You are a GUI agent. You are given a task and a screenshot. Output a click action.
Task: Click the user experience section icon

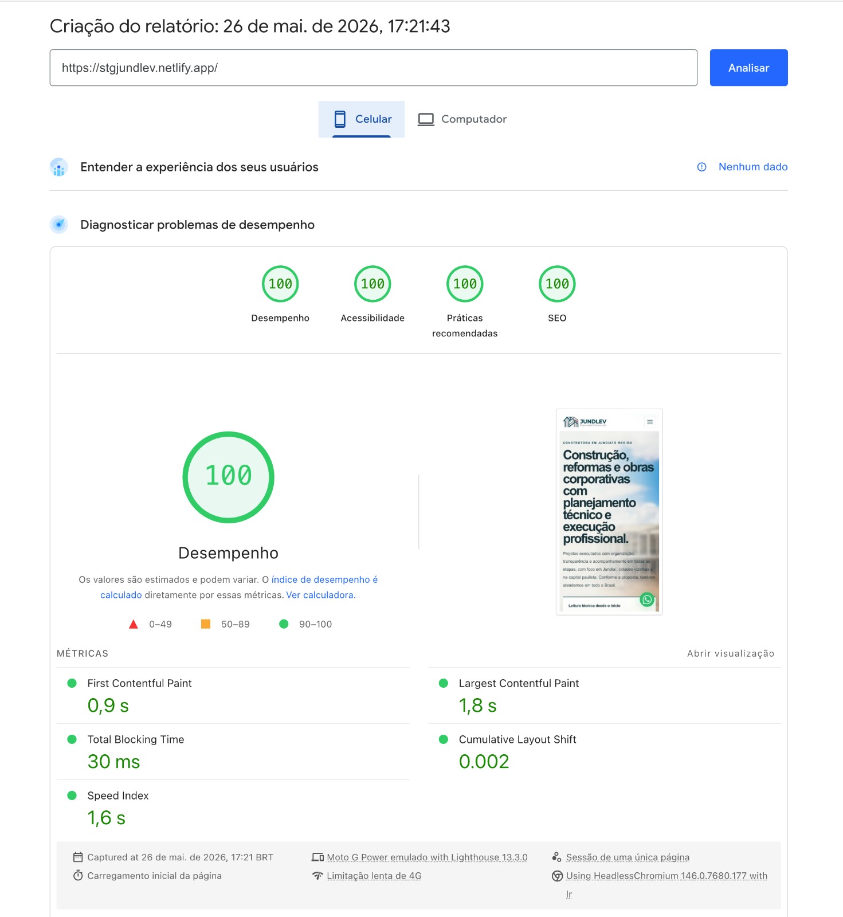59,167
